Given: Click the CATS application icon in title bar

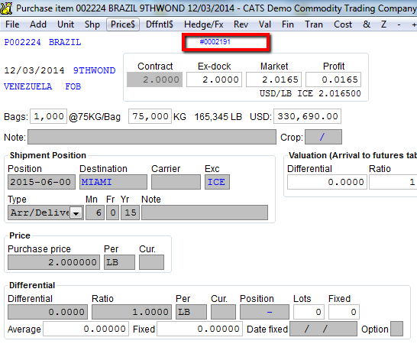Looking at the screenshot, I should 6,8.
